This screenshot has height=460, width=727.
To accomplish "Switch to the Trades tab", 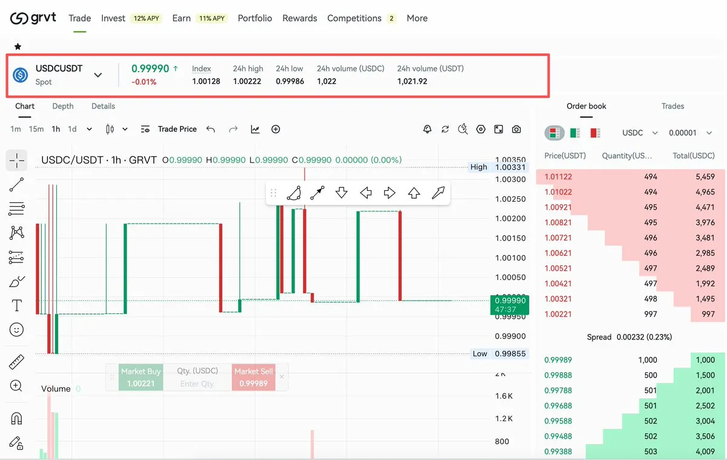I will (672, 106).
